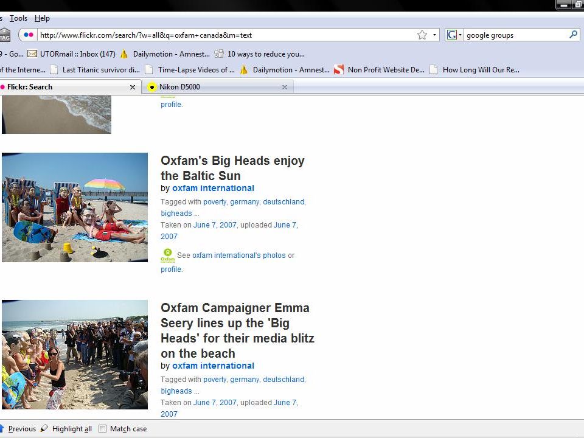Click the Nikon D5000 tab favicon
This screenshot has height=438, width=584.
tap(151, 87)
